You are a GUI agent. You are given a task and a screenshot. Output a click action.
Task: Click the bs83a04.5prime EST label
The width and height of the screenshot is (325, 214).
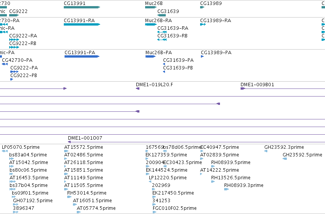point(28,155)
